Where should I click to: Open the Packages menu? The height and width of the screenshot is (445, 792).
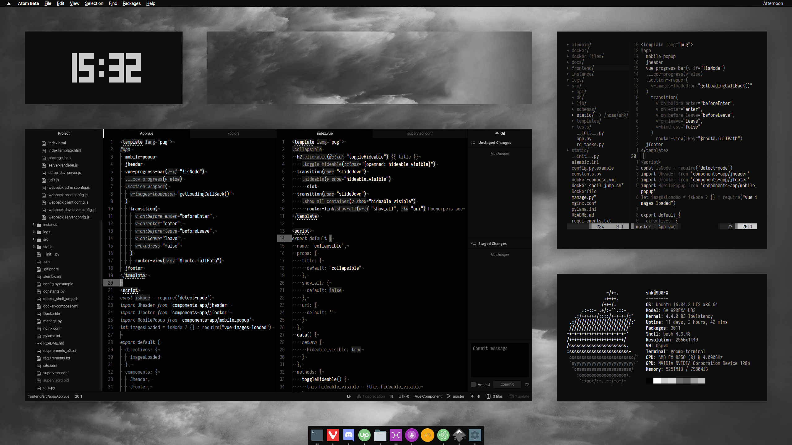[131, 3]
